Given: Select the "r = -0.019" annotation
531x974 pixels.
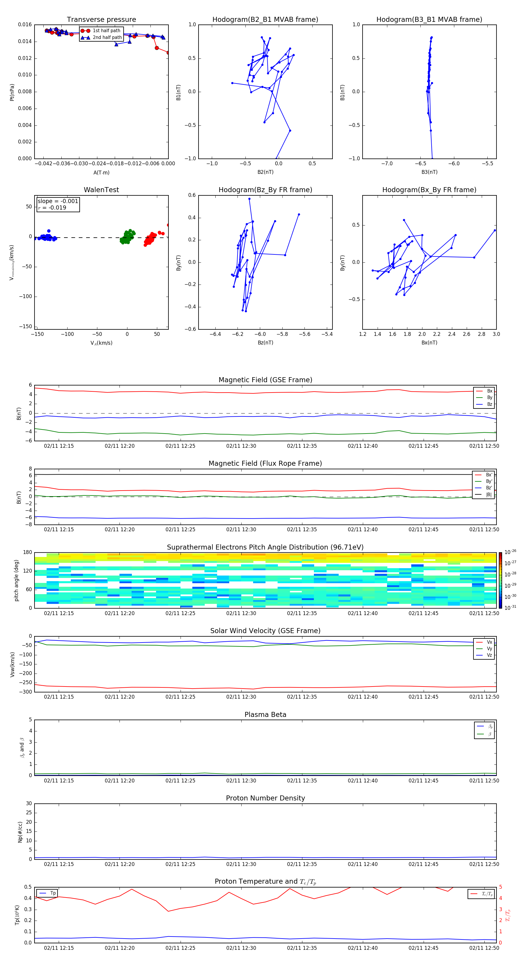Looking at the screenshot, I should (x=52, y=208).
